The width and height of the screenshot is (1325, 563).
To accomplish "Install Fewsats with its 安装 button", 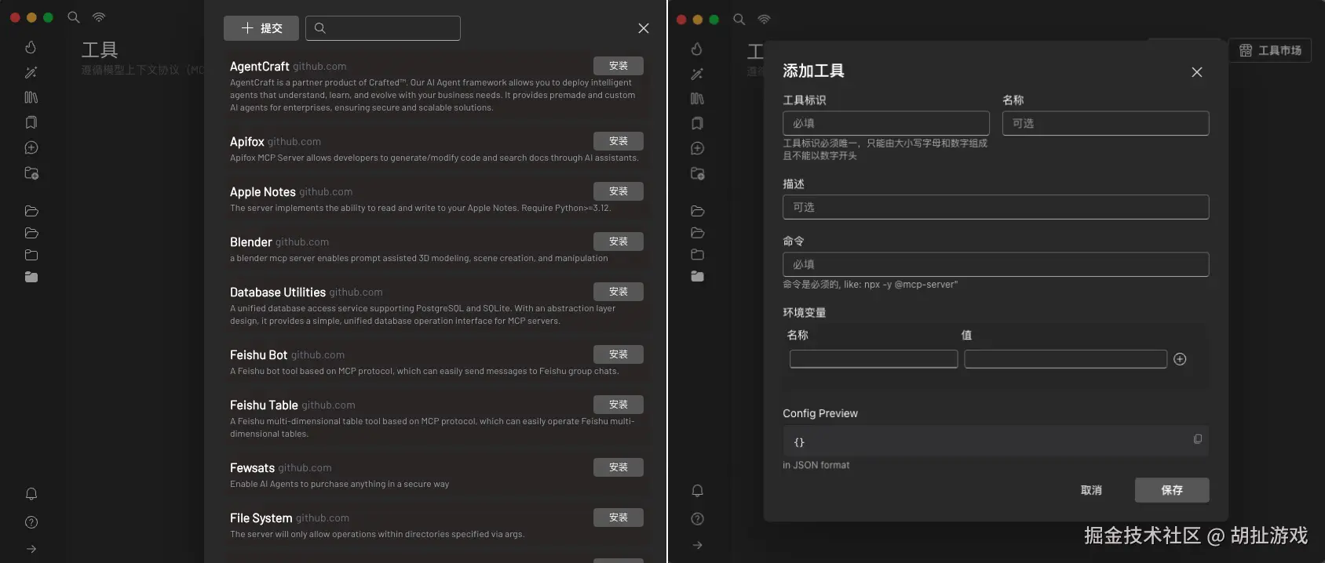I will click(x=619, y=467).
